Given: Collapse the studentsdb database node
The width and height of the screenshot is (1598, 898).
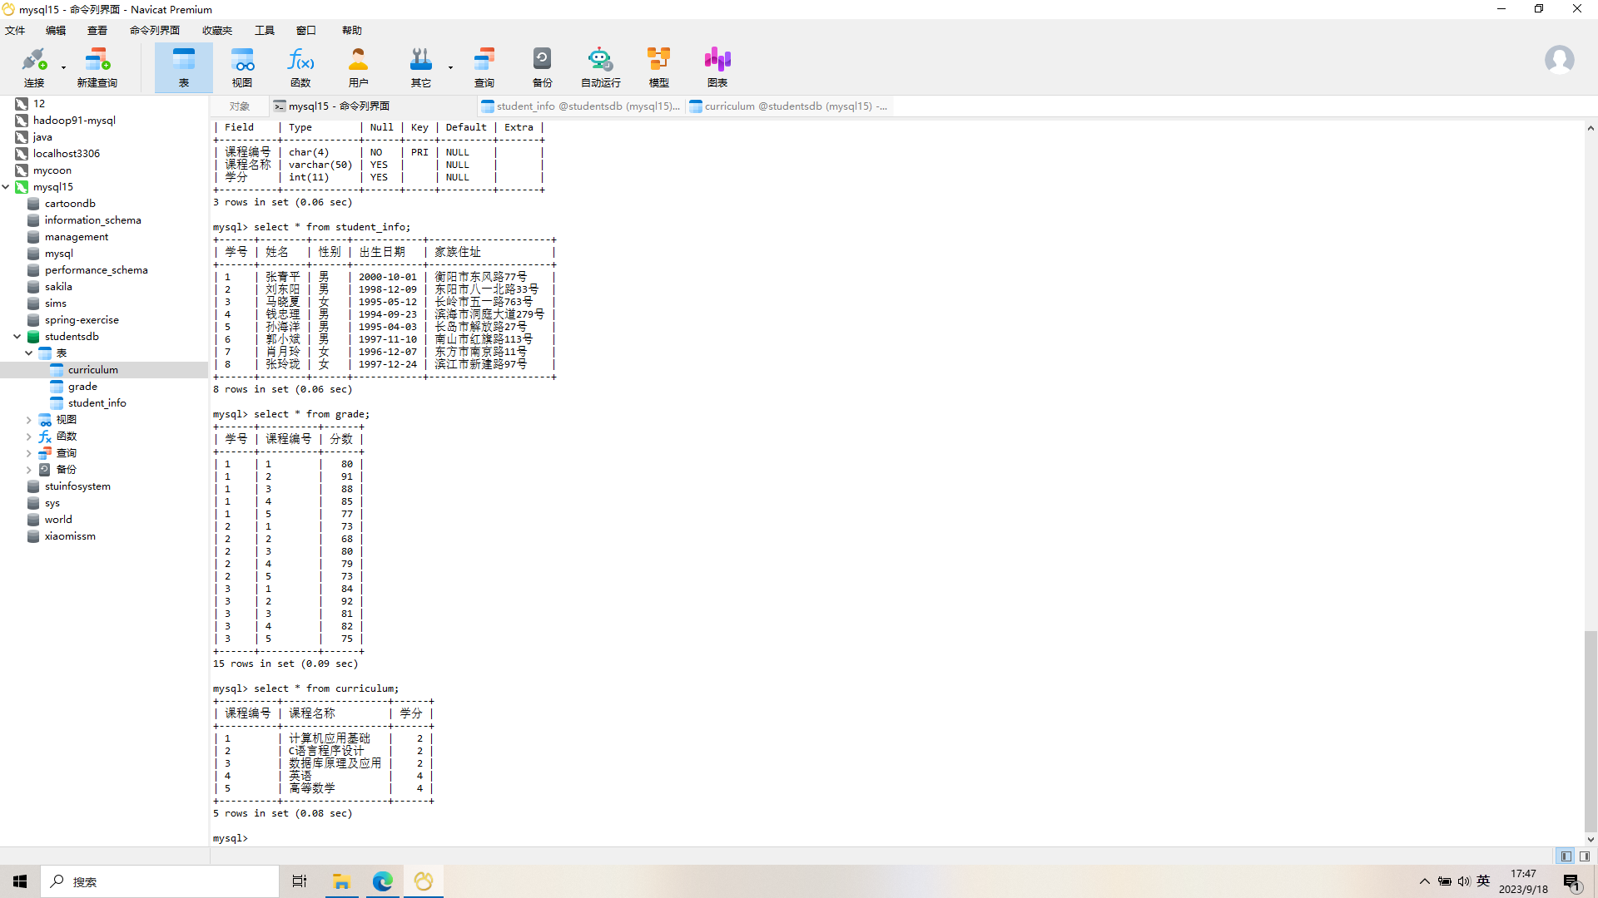Looking at the screenshot, I should 17,337.
